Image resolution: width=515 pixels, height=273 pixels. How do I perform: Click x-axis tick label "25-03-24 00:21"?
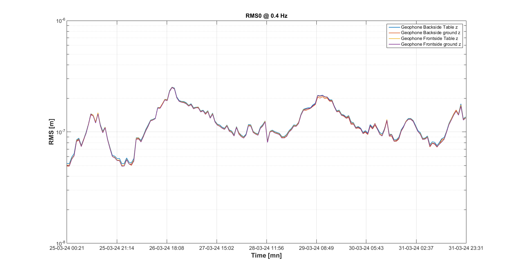67,248
